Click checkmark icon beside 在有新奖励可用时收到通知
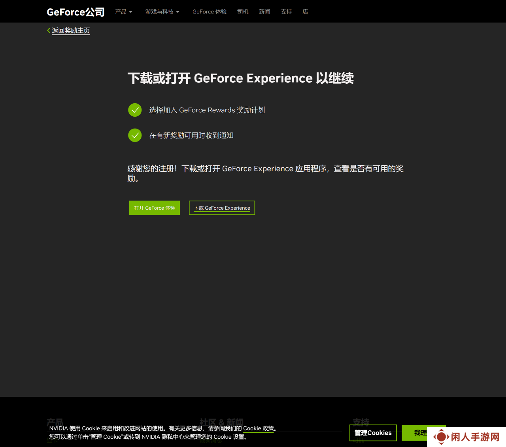 [135, 135]
